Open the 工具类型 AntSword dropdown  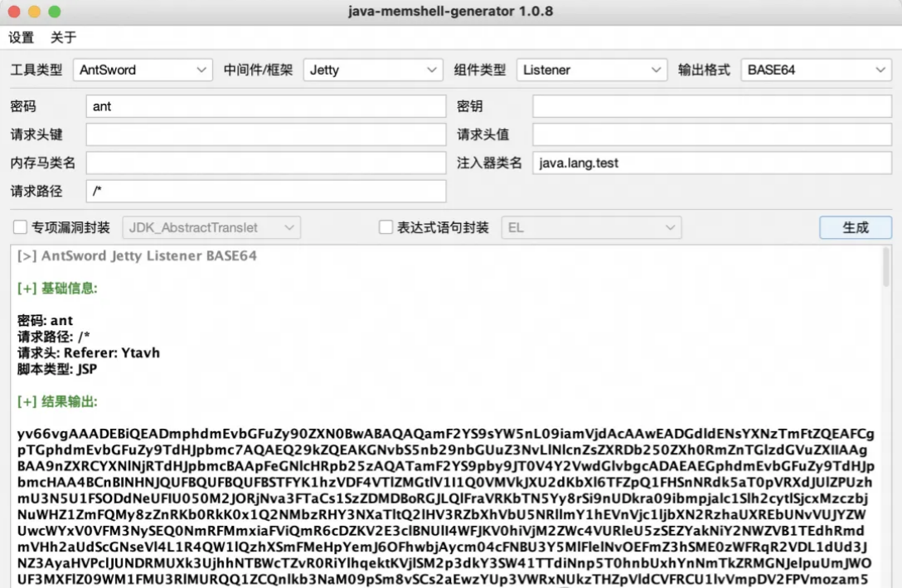[x=143, y=70]
